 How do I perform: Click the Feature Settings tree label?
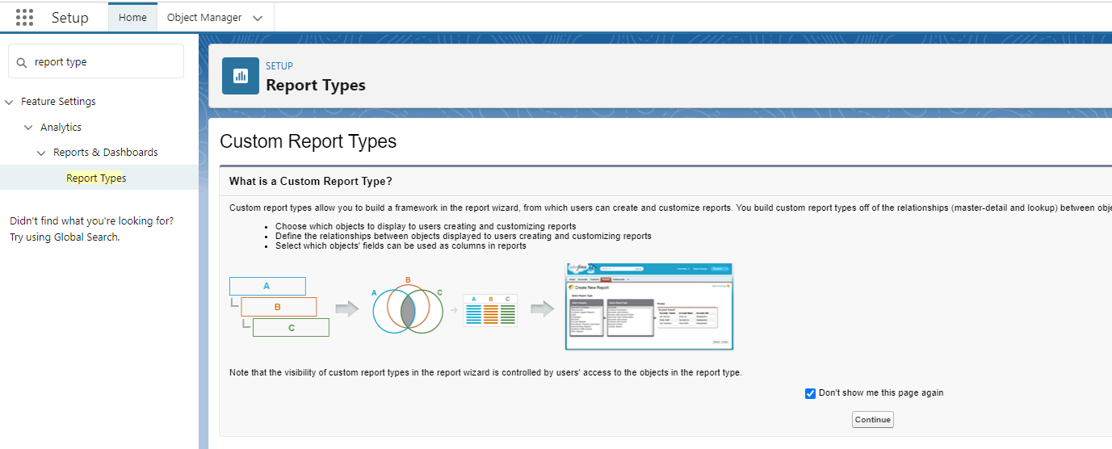coord(58,102)
